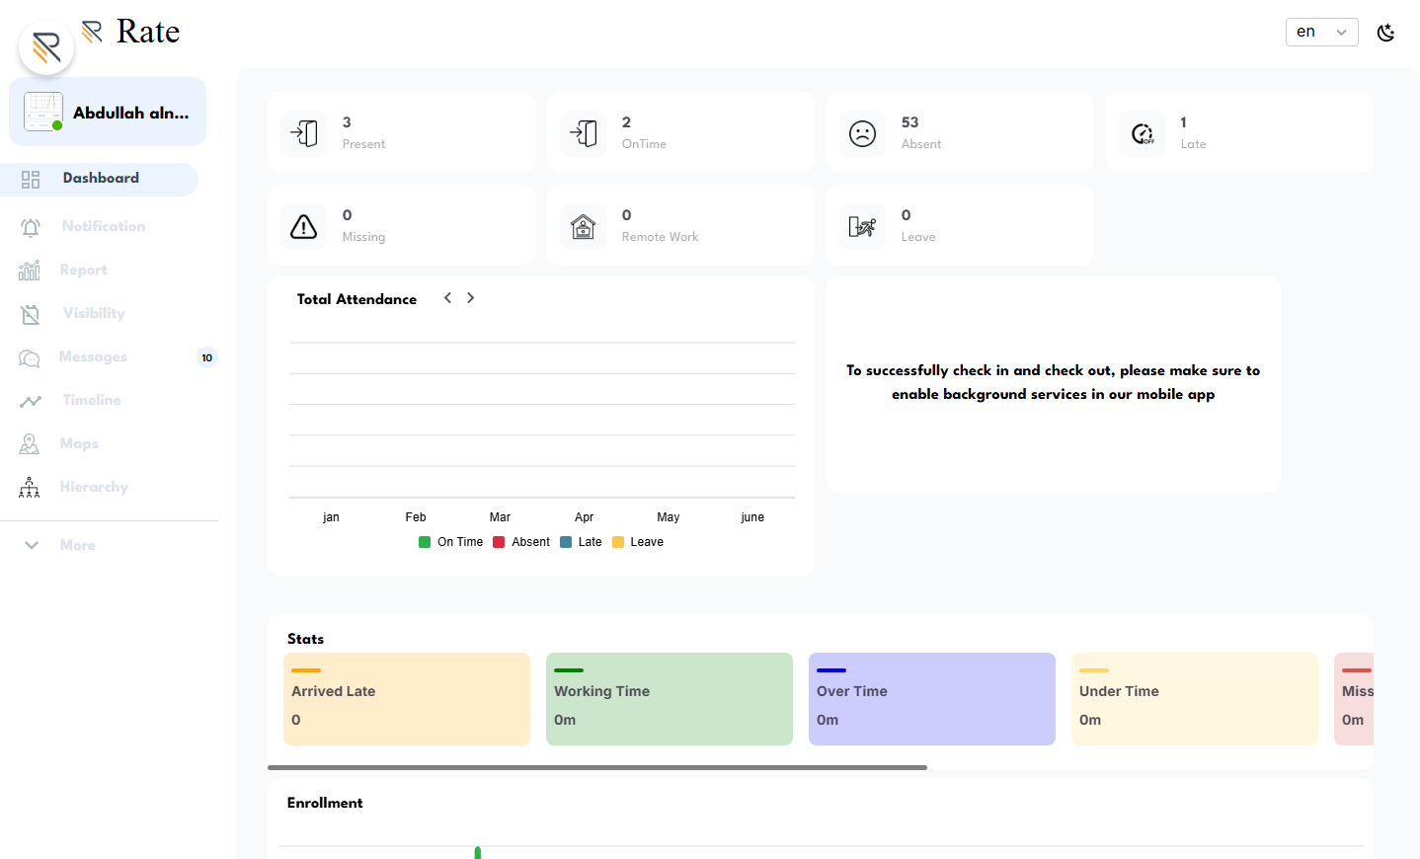The width and height of the screenshot is (1420, 859).
Task: Expand the More section chevron
Action: 32,545
